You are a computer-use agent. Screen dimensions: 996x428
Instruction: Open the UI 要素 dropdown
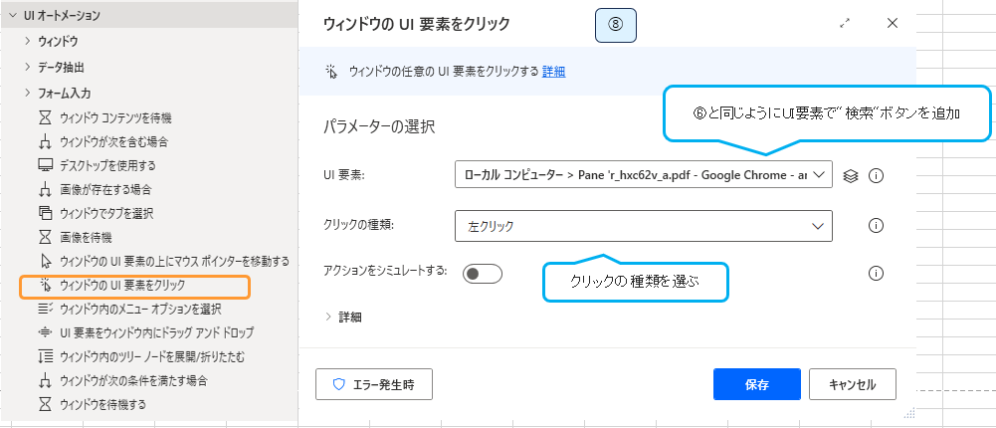(x=643, y=175)
